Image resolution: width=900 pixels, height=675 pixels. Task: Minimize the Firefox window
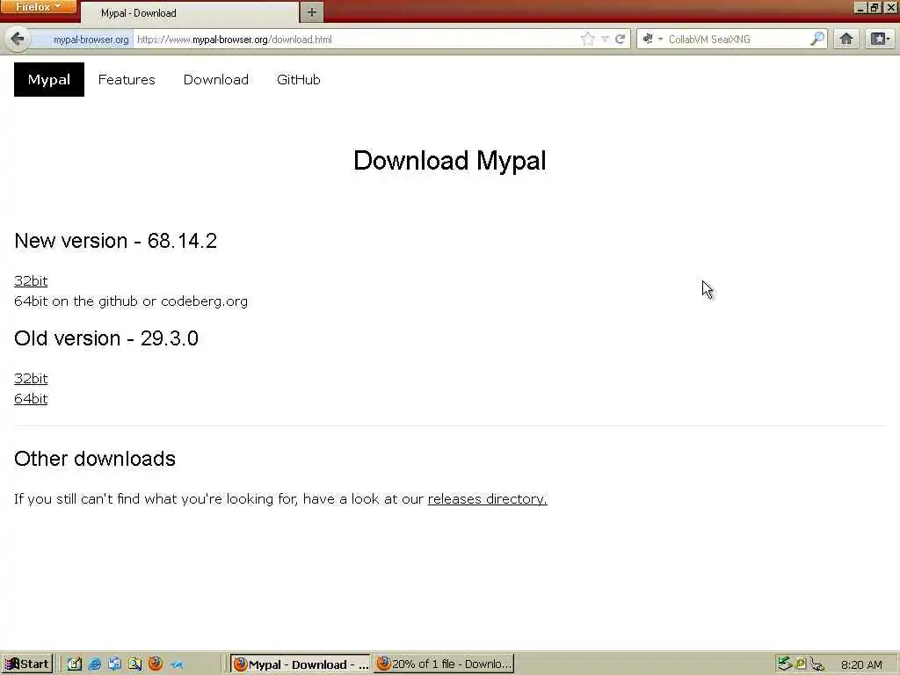coord(860,7)
